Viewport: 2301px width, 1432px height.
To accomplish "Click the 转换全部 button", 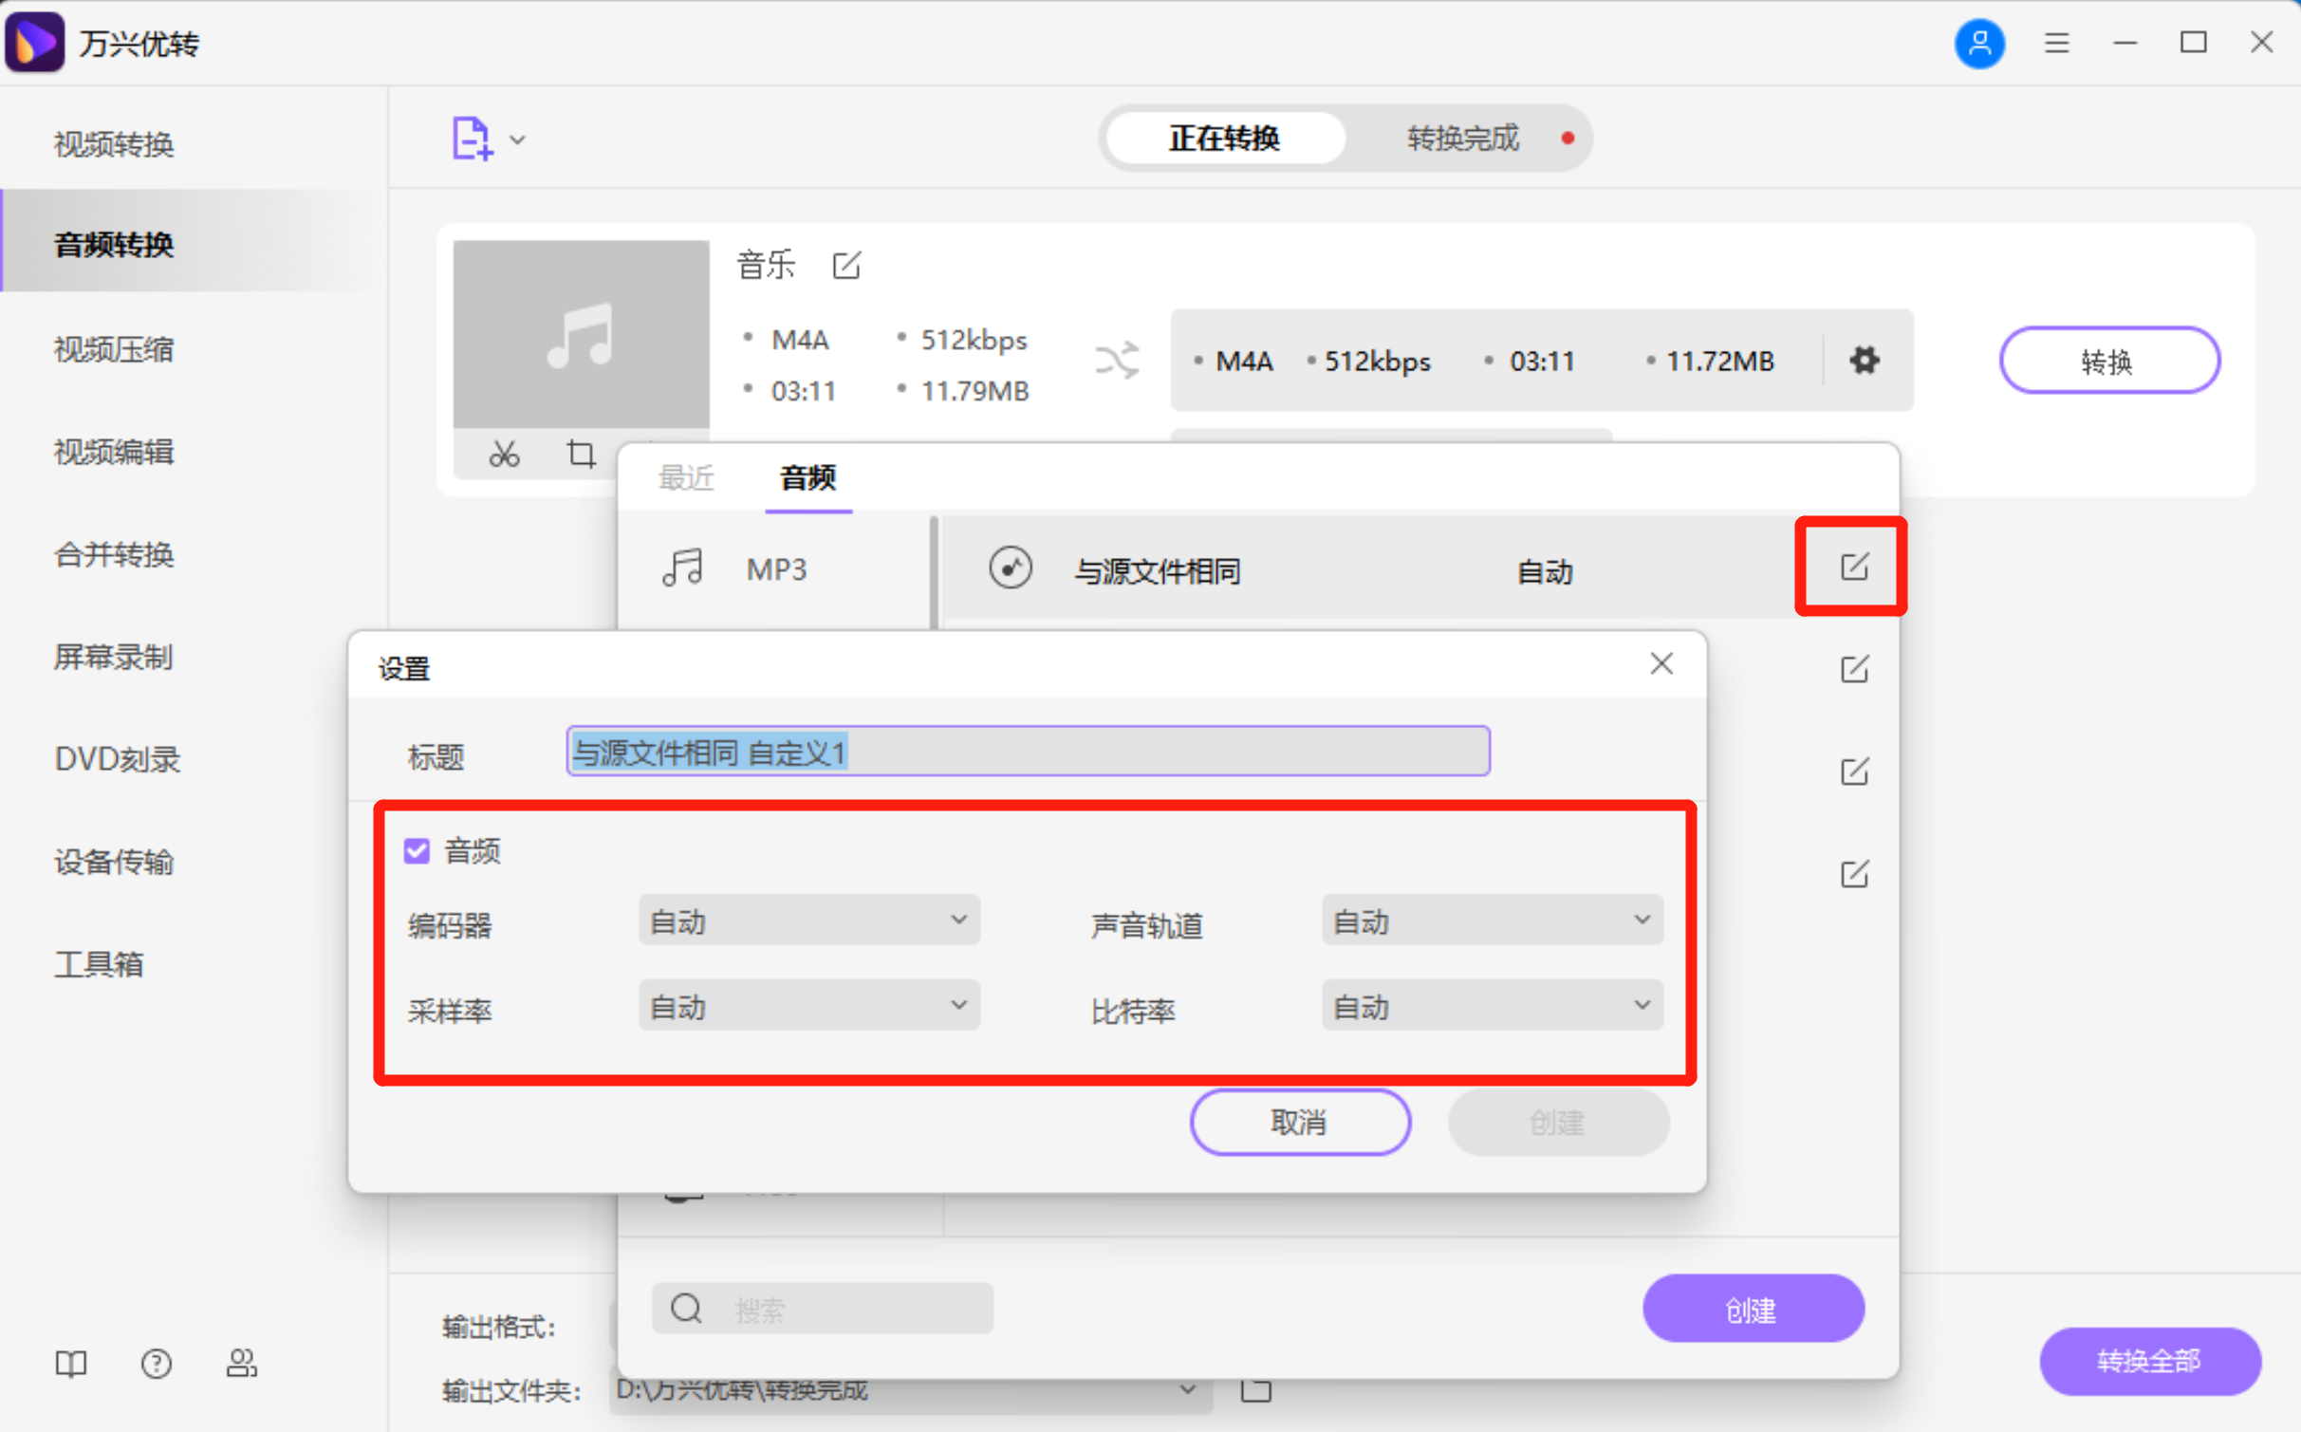I will 2150,1362.
